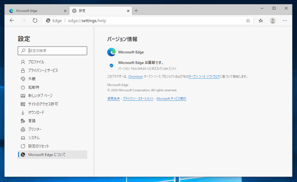Click the Edge site icon in address bar

(x=48, y=20)
